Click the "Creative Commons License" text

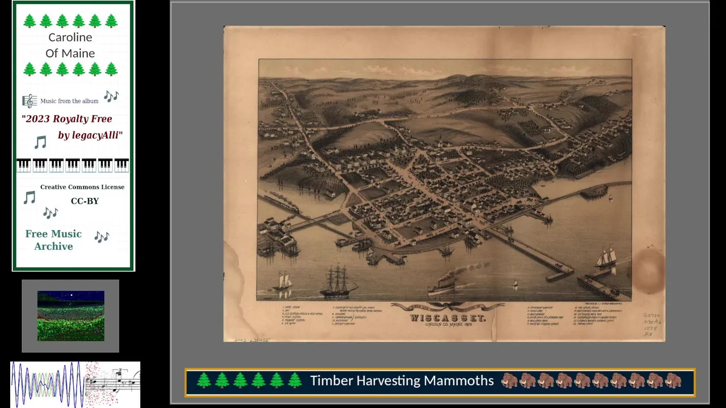(82, 187)
